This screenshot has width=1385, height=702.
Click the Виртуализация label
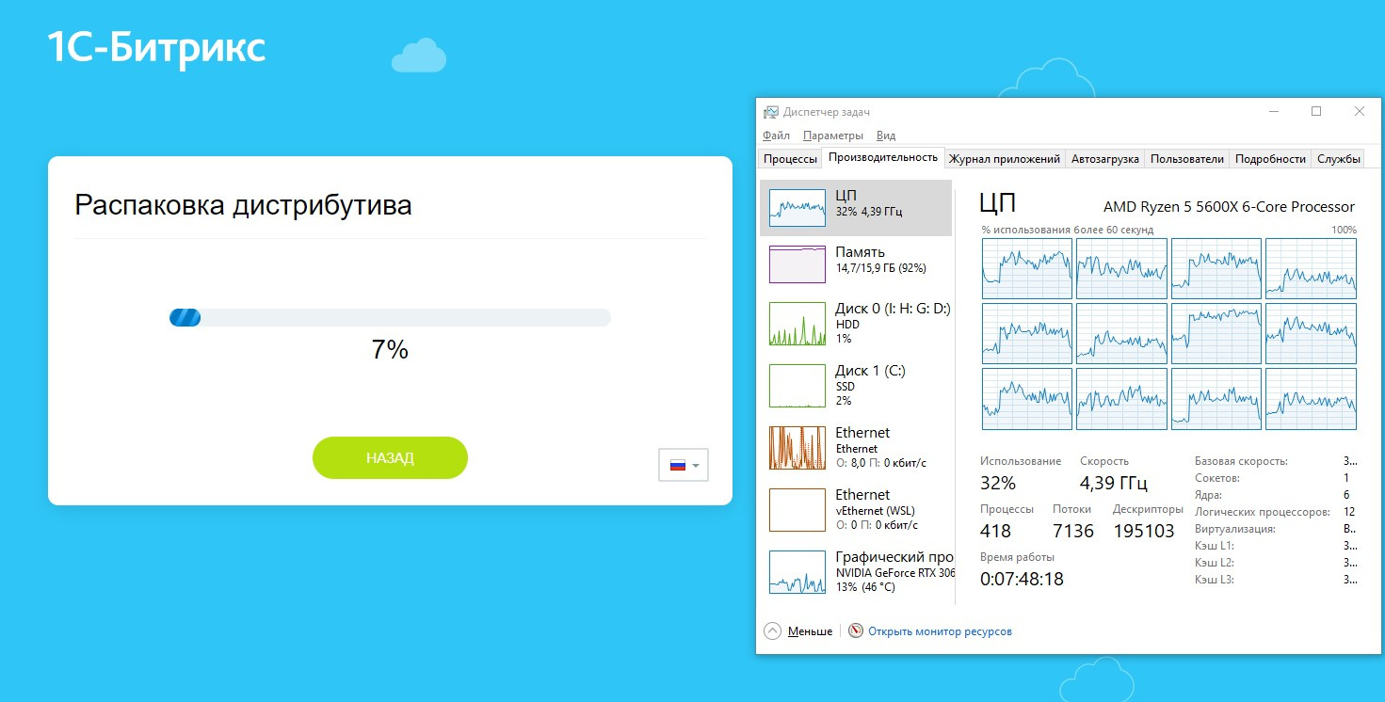[x=1234, y=529]
